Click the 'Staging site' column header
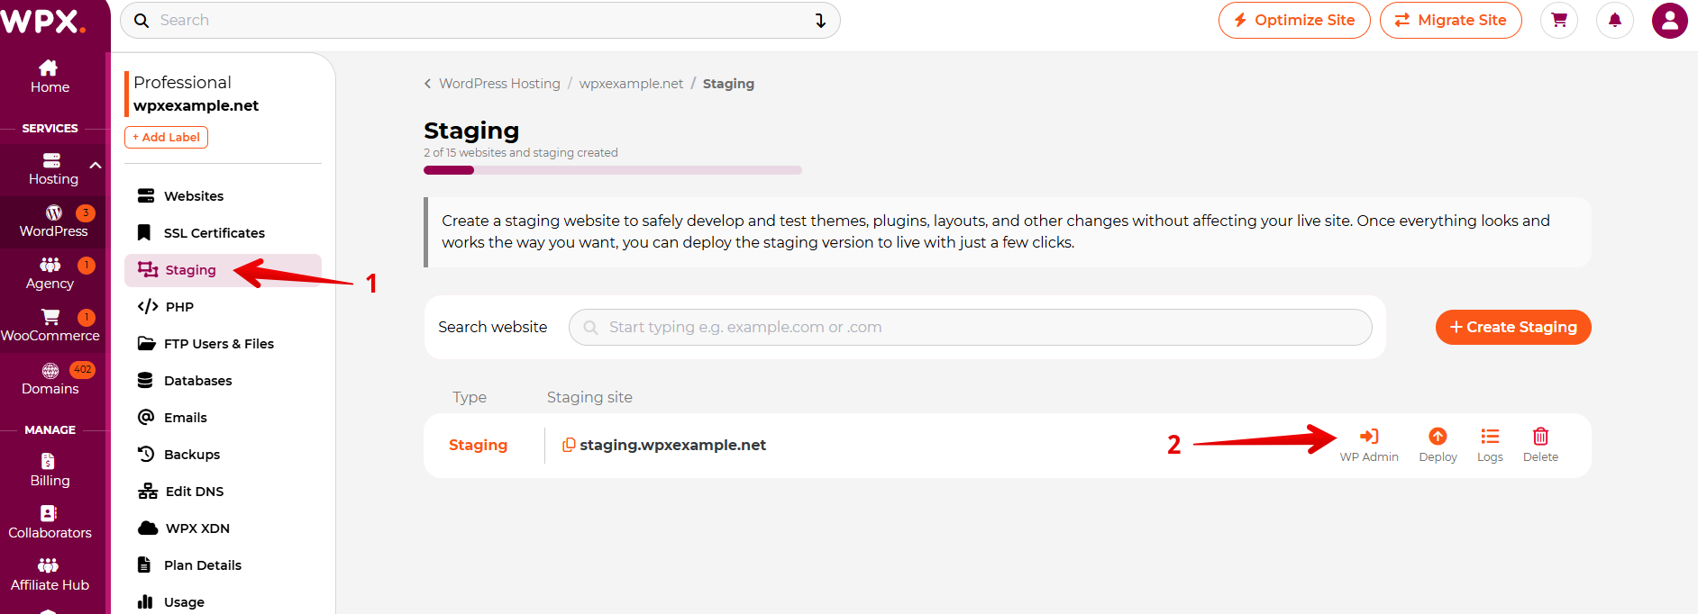The width and height of the screenshot is (1698, 614). click(x=589, y=397)
